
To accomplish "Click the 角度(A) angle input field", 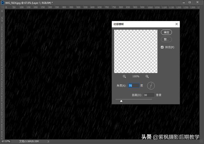I will pos(134,86).
